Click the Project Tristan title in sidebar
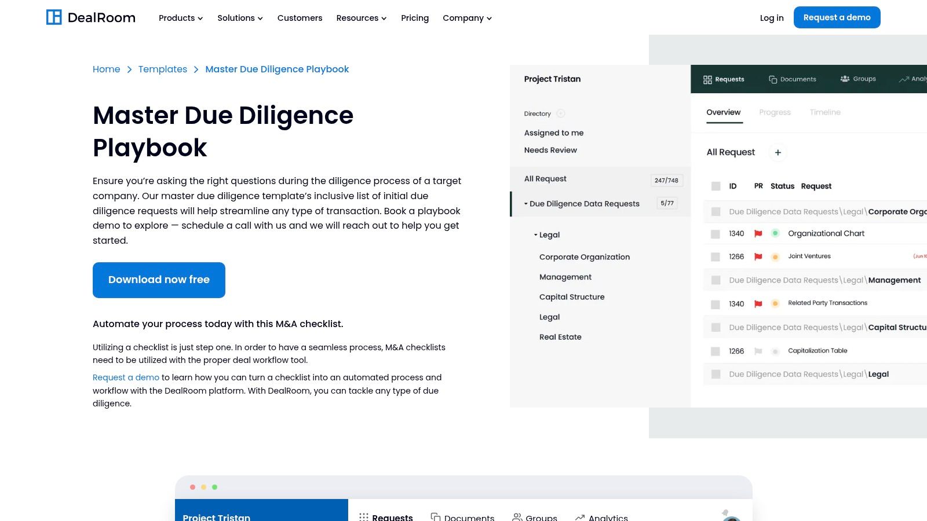 552,79
